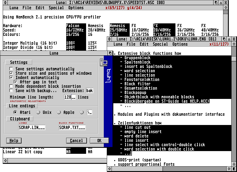This screenshot has height=172, width=237.
Task: Open the Special menu in SPEEDTST.ASC window
Action: 56,8
